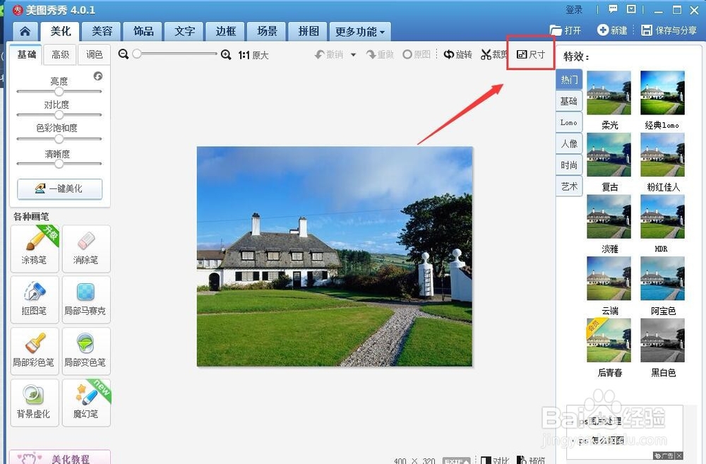
Task: Click the 登录 login link
Action: pyautogui.click(x=574, y=9)
